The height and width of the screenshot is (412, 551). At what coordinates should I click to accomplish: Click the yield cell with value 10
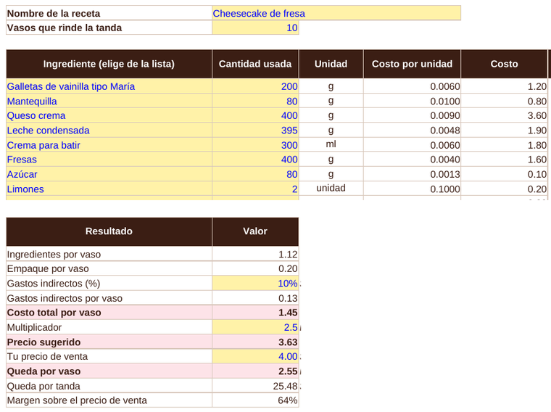pos(255,28)
